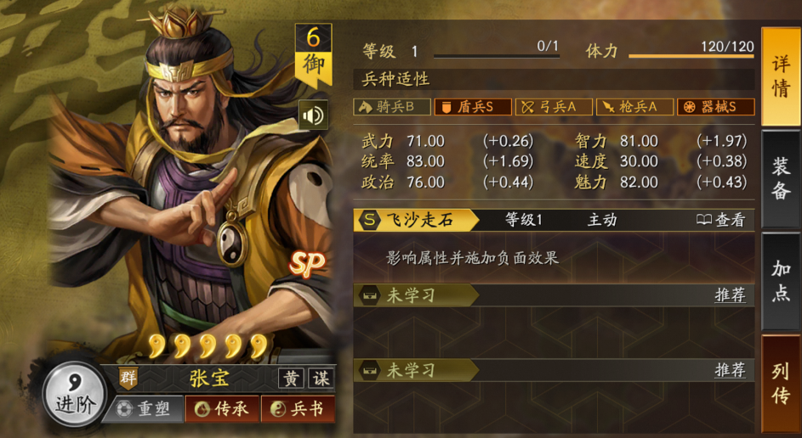This screenshot has width=802, height=438.
Task: Select the 枪兵A spearman aptitude tag
Action: 634,107
